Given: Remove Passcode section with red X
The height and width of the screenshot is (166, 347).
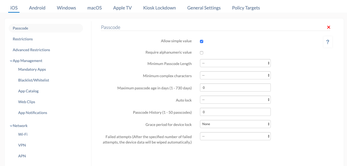Looking at the screenshot, I should click(x=329, y=27).
